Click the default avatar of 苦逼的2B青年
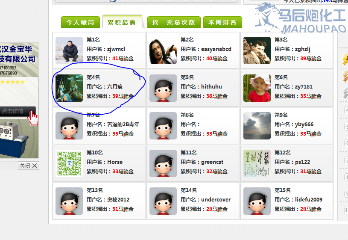This screenshot has width=348, height=240. pyautogui.click(x=69, y=126)
